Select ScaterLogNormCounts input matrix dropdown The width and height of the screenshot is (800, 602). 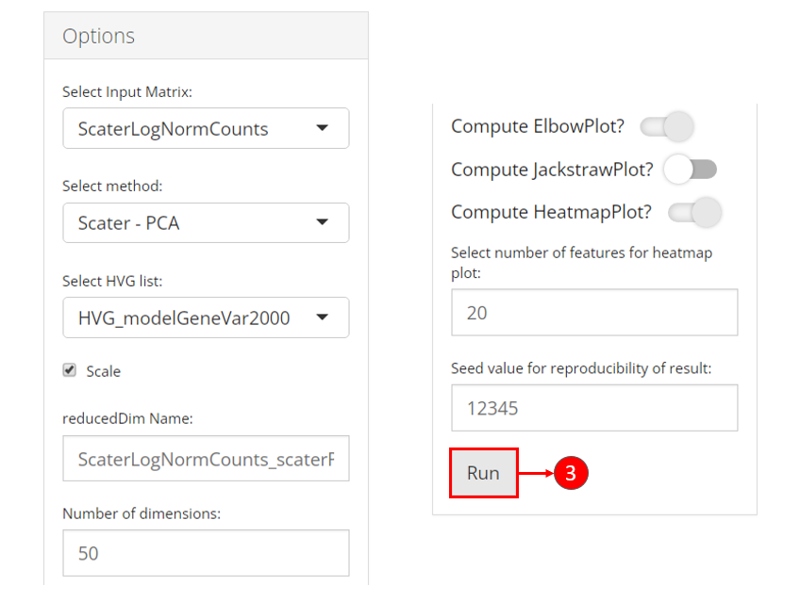[x=206, y=128]
